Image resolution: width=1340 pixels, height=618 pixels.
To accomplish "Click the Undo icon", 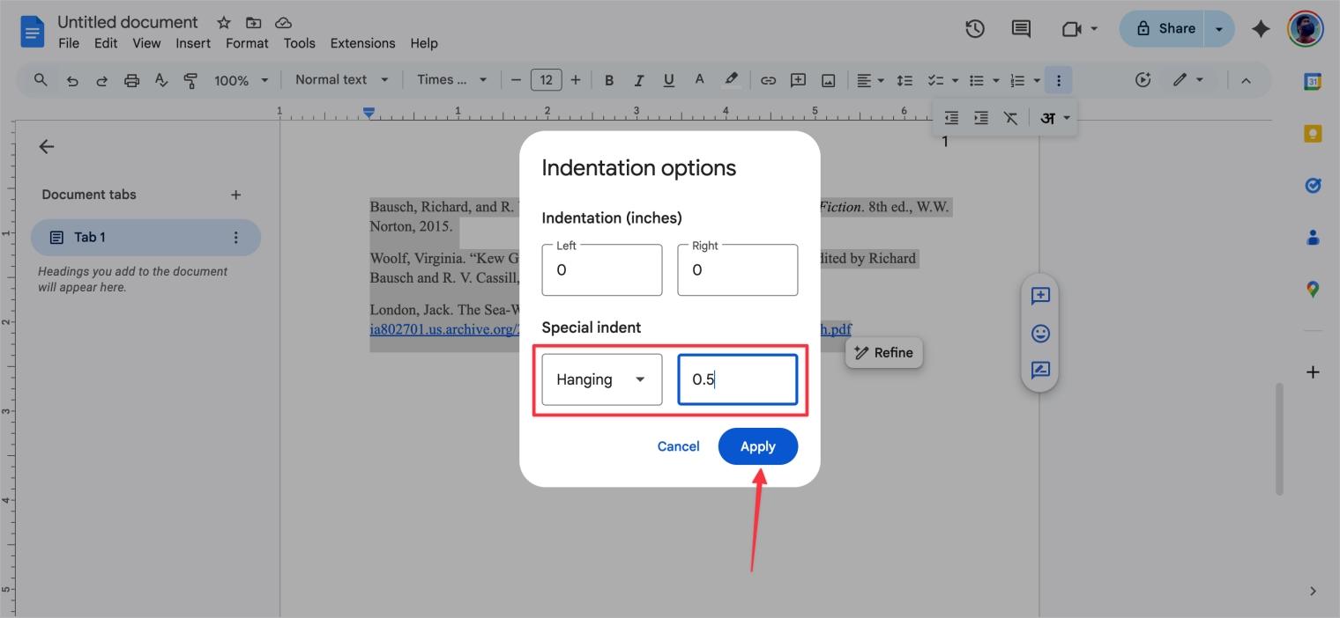I will click(x=72, y=79).
